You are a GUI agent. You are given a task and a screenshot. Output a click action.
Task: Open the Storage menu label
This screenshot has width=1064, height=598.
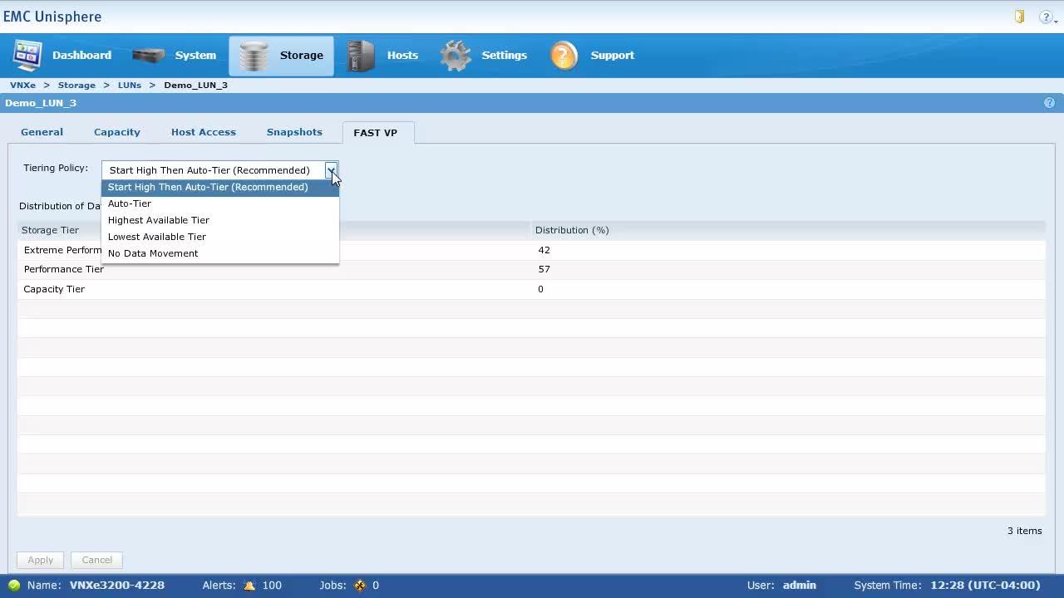(x=302, y=56)
